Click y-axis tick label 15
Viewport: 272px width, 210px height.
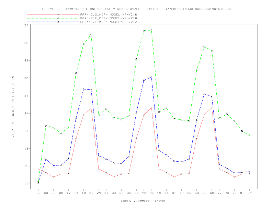tap(26, 166)
